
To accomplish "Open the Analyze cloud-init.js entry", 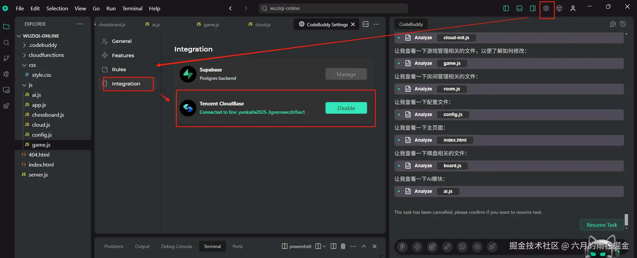I will [x=509, y=38].
